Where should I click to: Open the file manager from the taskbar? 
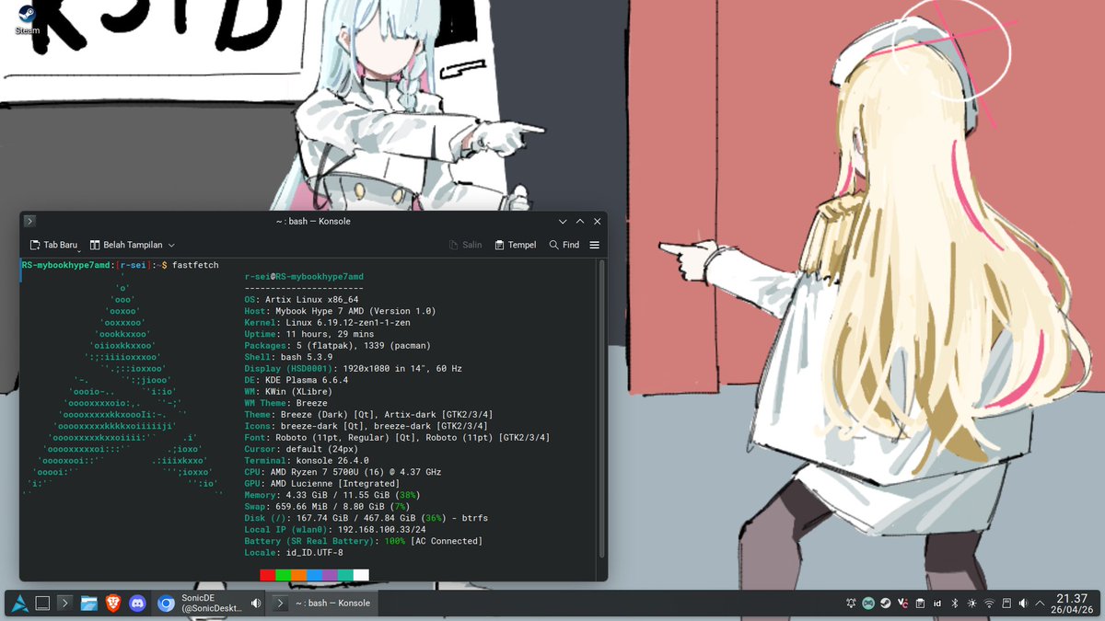pyautogui.click(x=89, y=604)
